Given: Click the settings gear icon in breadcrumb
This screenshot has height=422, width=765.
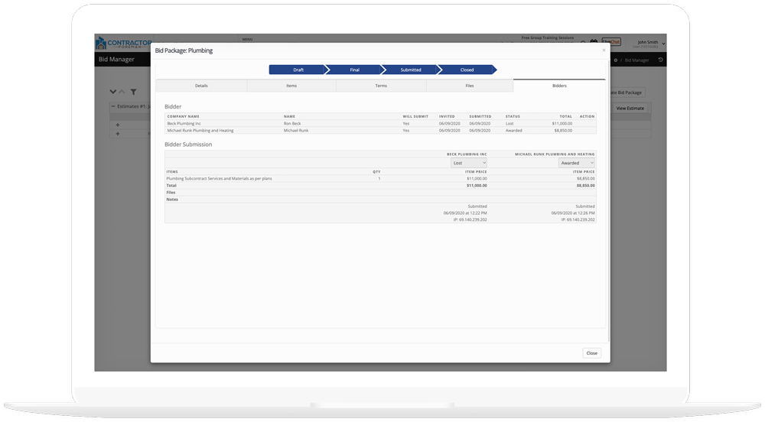Looking at the screenshot, I should click(x=616, y=60).
